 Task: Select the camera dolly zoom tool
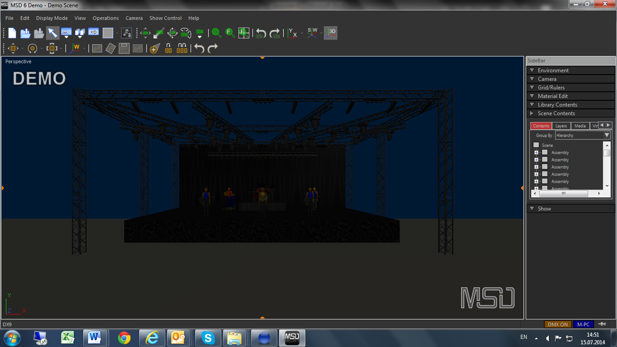tap(159, 33)
